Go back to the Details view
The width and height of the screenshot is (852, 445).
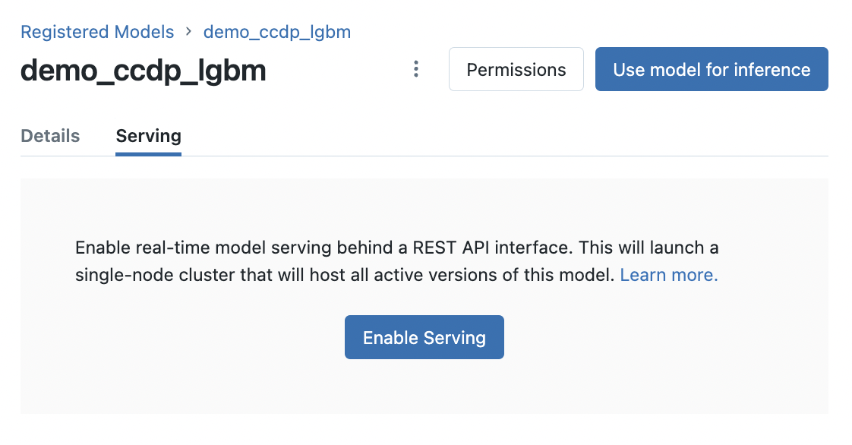(x=50, y=136)
